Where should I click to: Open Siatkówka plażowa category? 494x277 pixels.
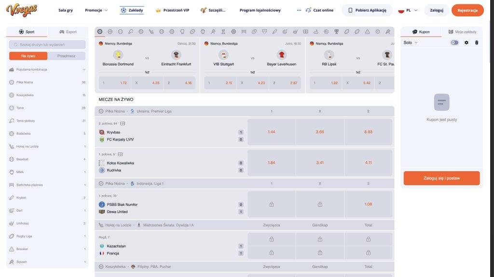pyautogui.click(x=47, y=185)
